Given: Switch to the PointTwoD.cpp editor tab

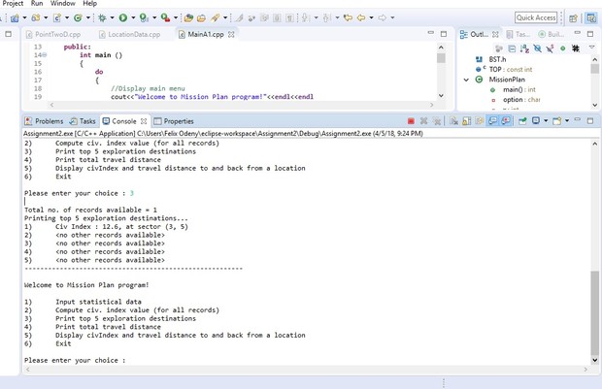Looking at the screenshot, I should (53, 35).
